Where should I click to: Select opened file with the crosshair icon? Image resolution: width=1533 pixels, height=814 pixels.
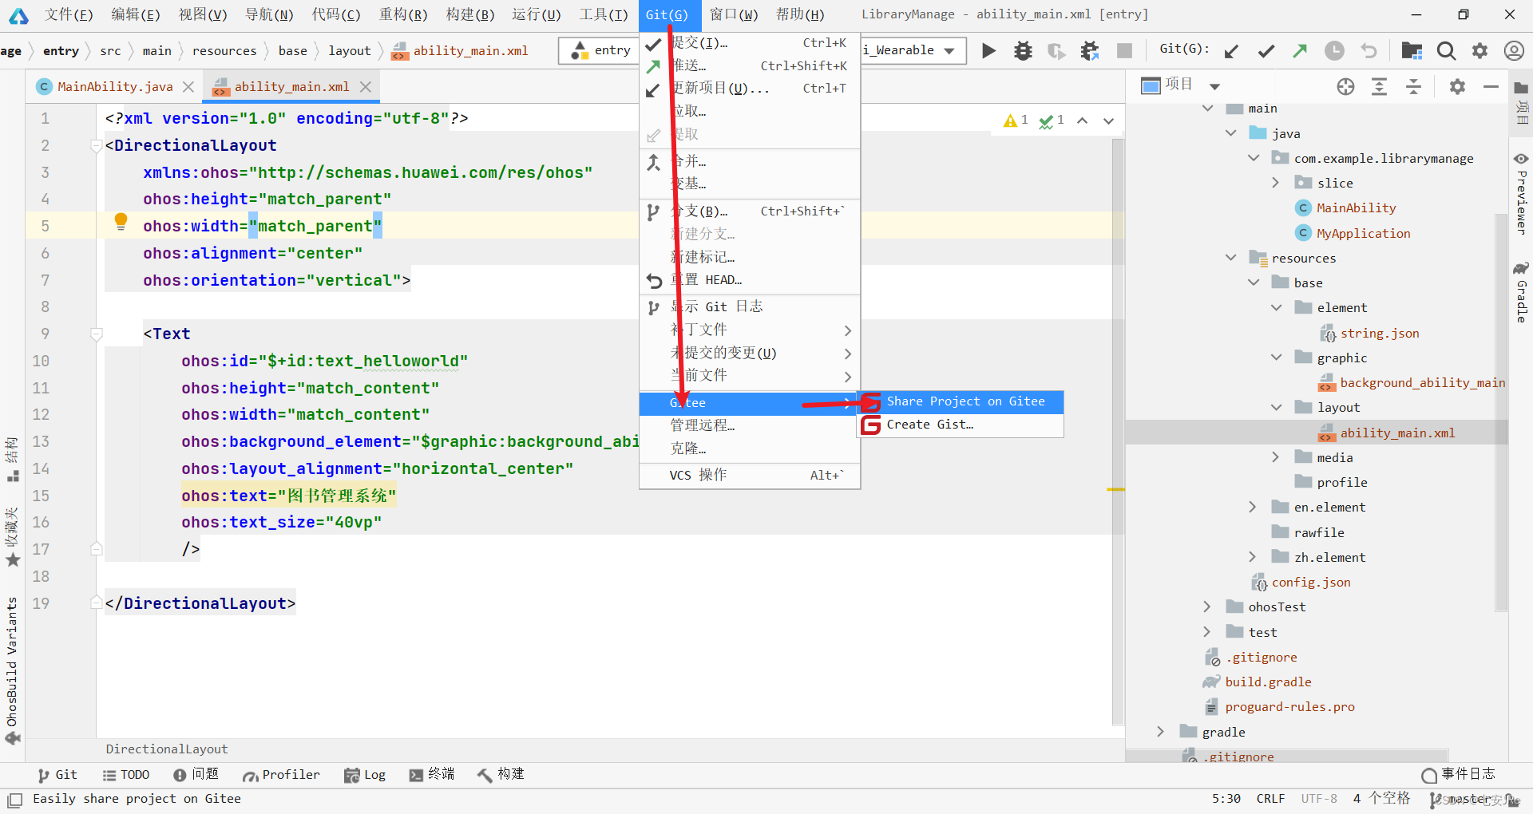coord(1345,86)
